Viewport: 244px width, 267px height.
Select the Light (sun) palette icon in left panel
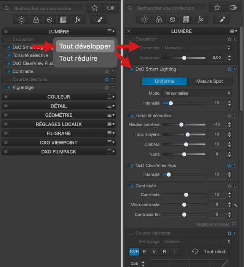21,20
